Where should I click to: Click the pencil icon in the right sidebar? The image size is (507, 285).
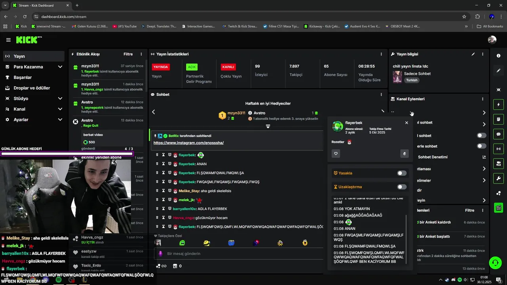coord(498,70)
